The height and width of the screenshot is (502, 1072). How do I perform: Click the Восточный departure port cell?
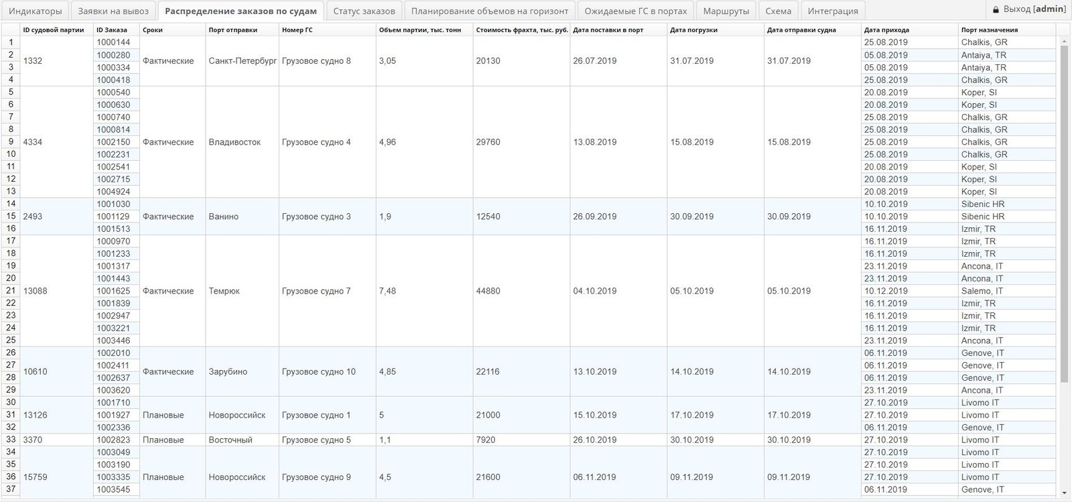pos(242,440)
